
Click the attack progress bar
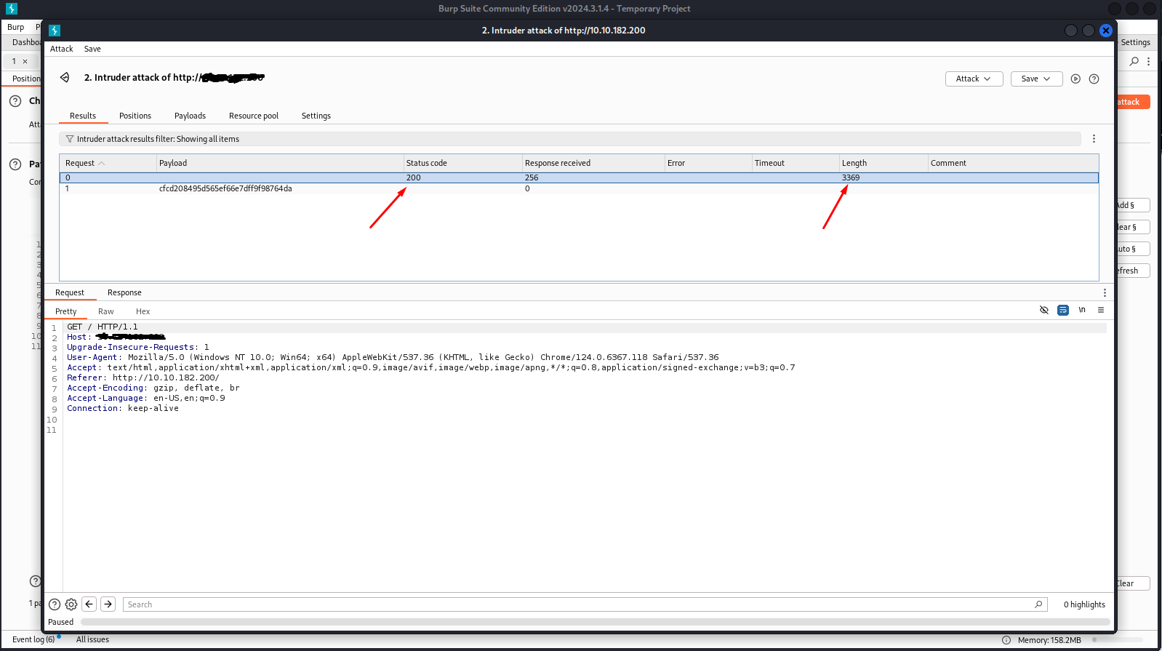[596, 622]
